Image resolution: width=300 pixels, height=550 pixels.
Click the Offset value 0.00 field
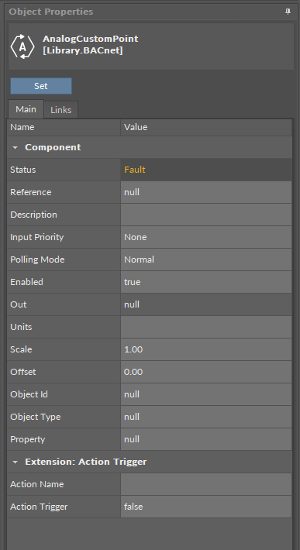click(x=206, y=372)
